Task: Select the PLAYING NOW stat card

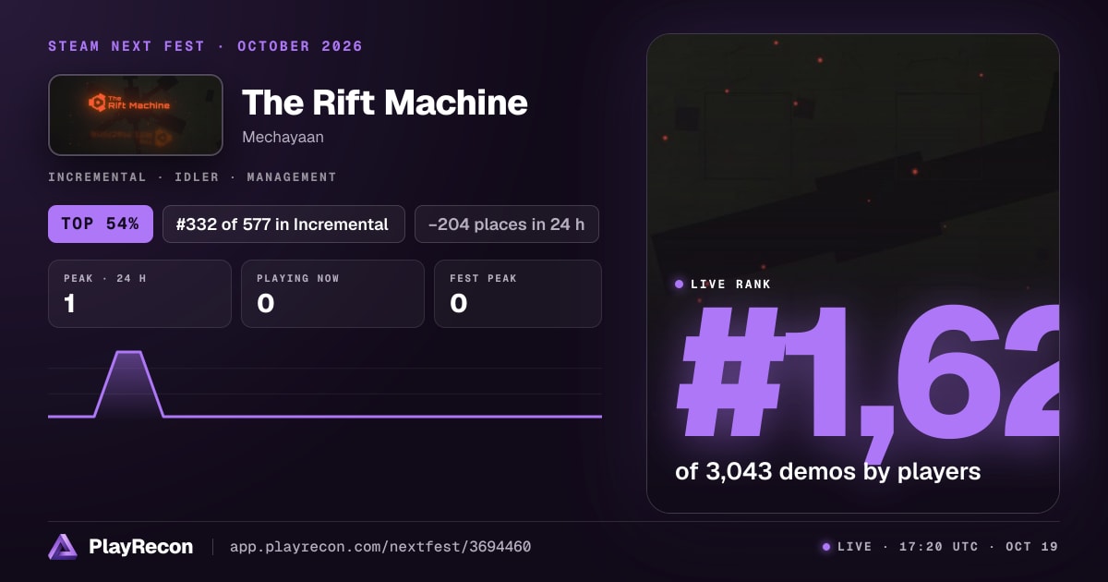Action: [x=332, y=294]
